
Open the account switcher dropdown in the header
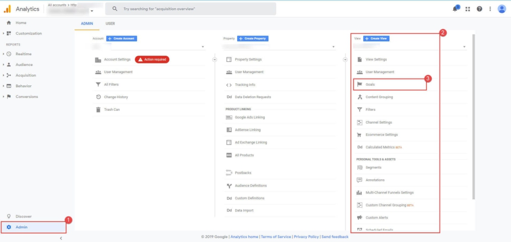(x=92, y=12)
